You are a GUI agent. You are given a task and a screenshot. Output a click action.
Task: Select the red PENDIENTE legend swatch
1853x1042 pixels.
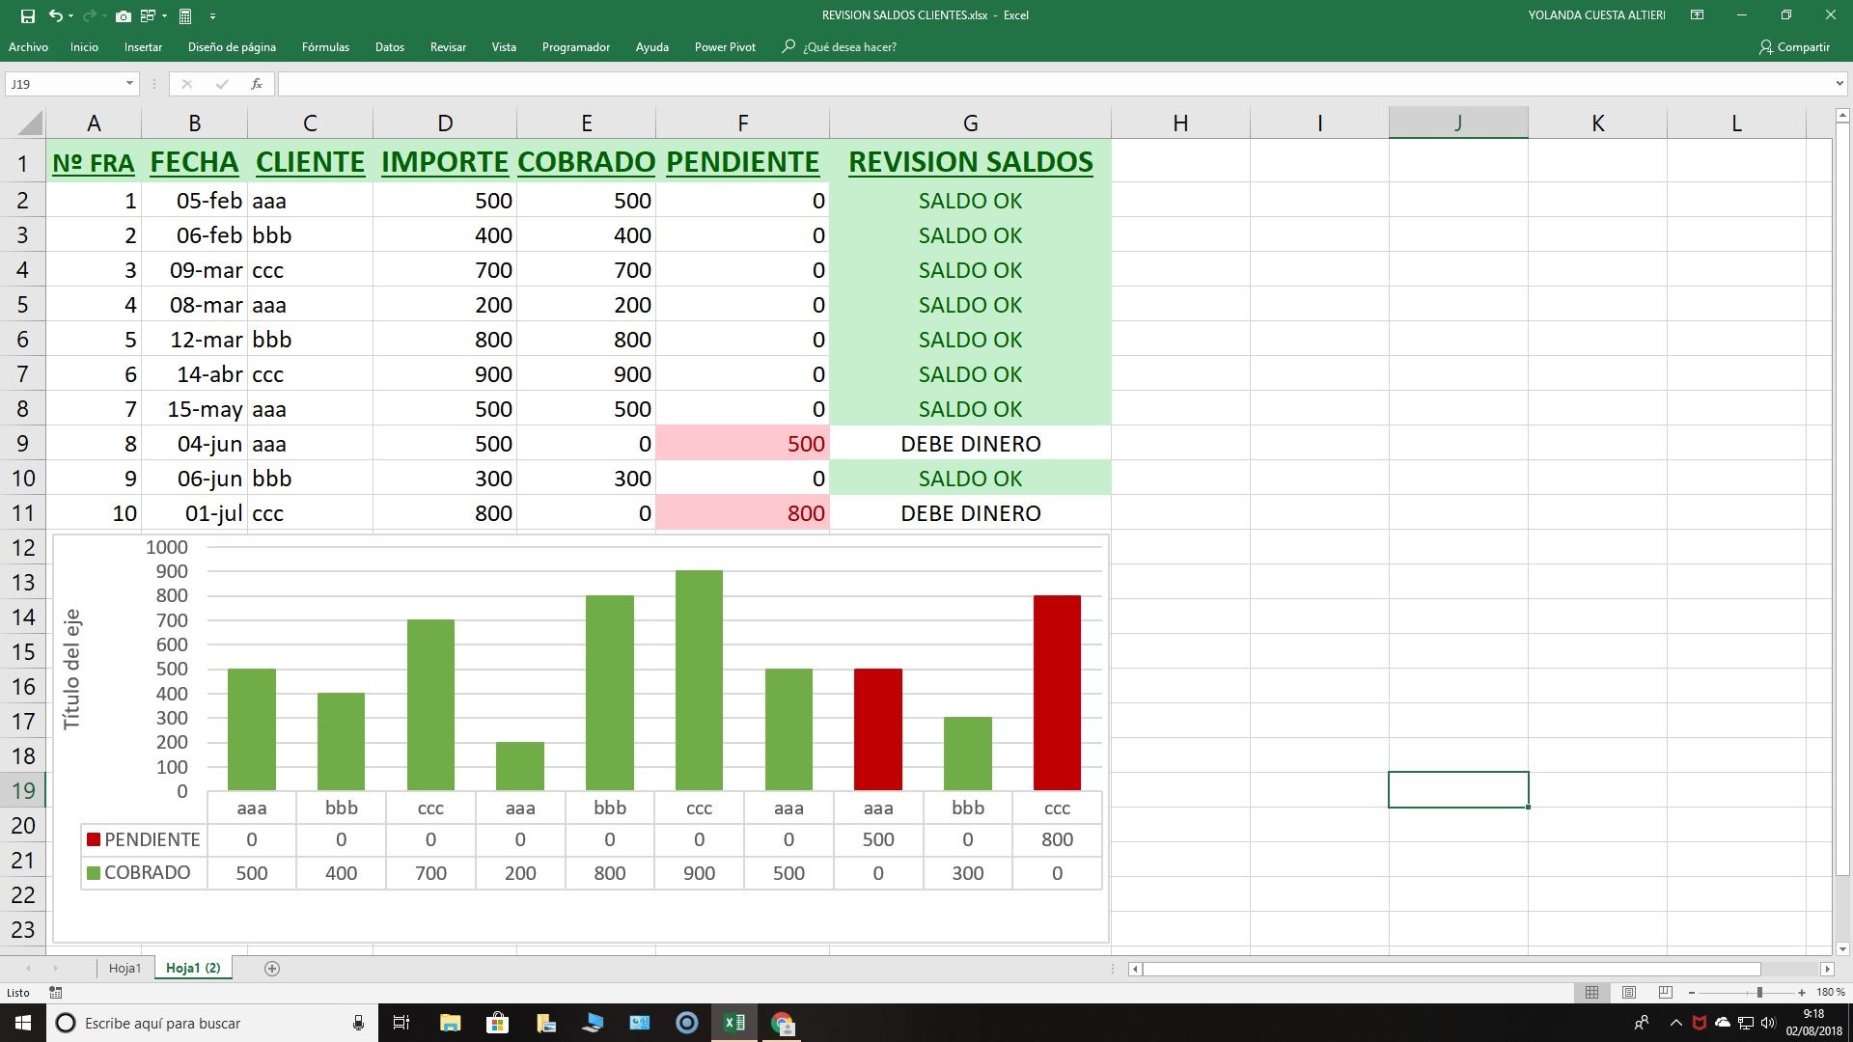pyautogui.click(x=94, y=839)
